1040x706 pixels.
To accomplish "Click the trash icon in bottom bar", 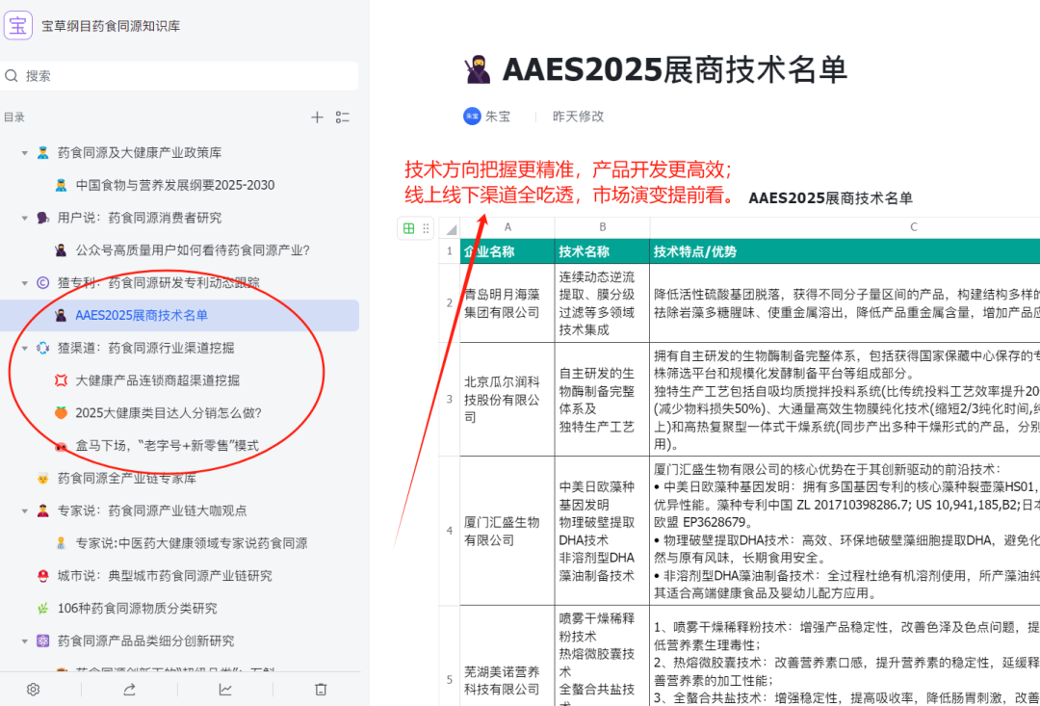I will point(322,689).
